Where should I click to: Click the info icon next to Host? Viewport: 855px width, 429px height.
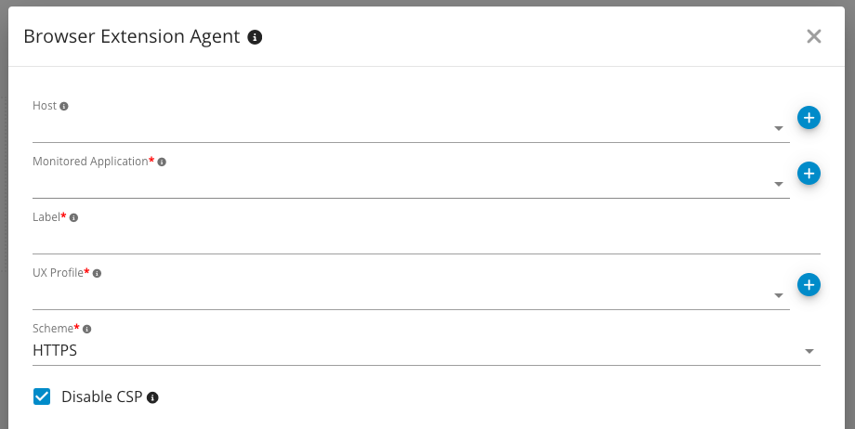click(x=64, y=107)
